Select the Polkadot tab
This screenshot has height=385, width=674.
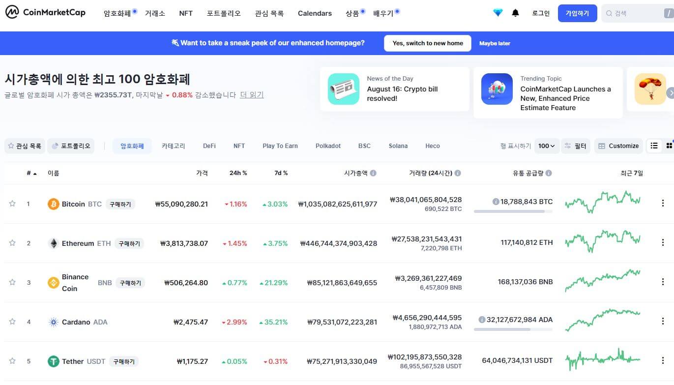(x=328, y=146)
